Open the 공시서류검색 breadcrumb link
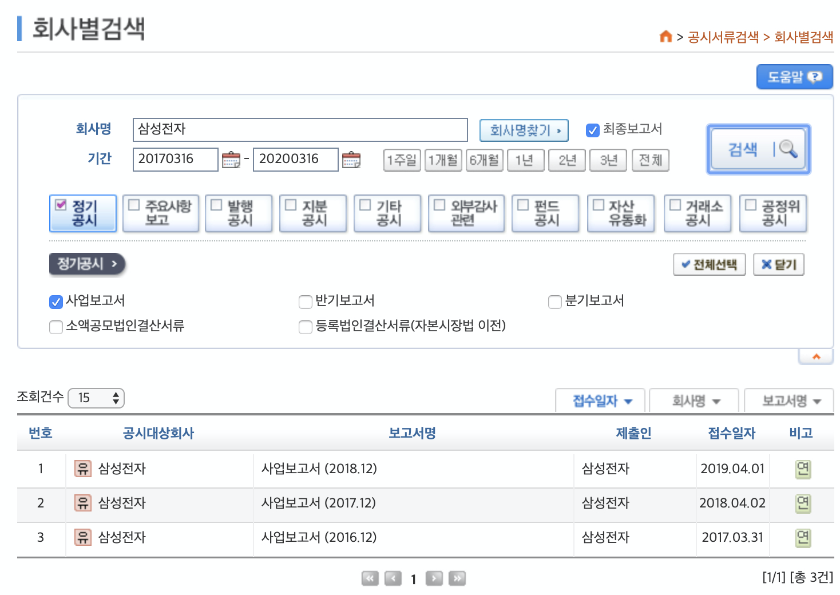The width and height of the screenshot is (840, 595). pos(723,37)
